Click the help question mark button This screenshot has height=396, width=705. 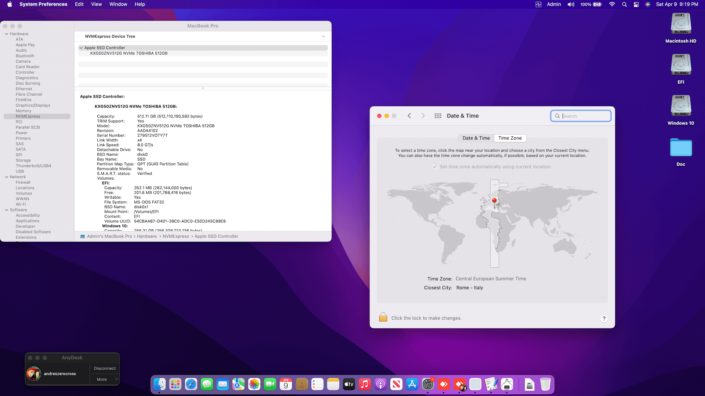point(604,319)
